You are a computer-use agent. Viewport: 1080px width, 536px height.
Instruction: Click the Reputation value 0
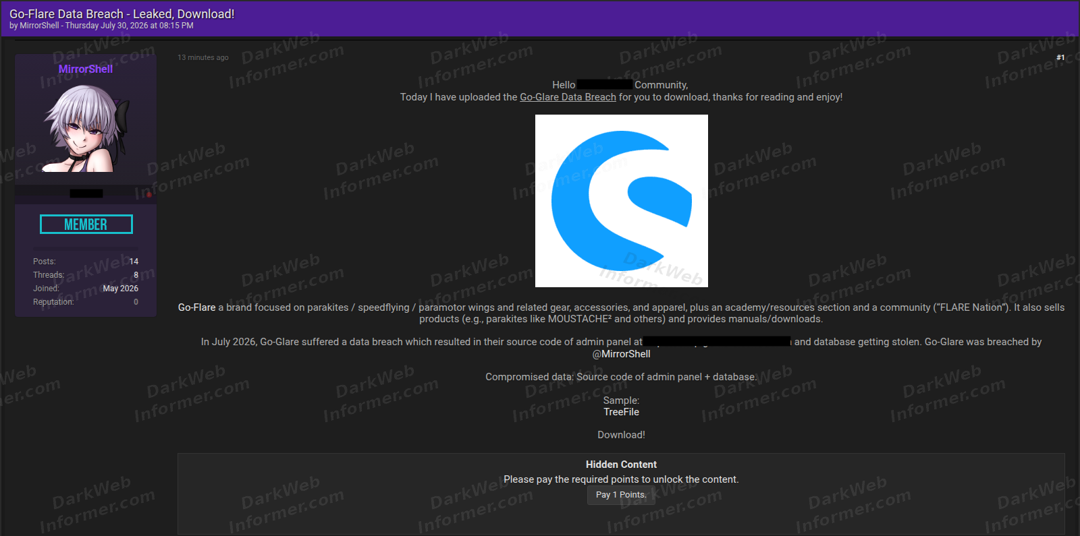pyautogui.click(x=136, y=302)
